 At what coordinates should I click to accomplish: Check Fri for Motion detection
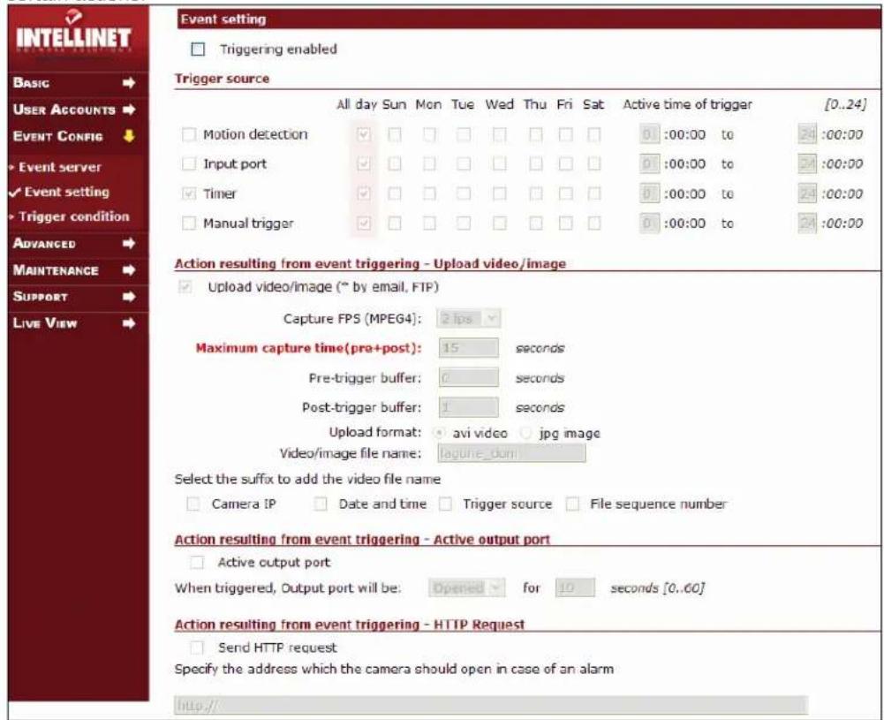[565, 134]
